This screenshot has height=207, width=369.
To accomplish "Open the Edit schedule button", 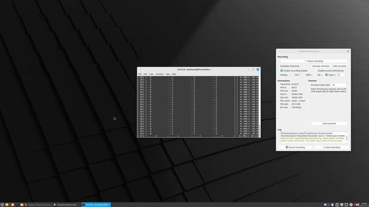I will [340, 66].
